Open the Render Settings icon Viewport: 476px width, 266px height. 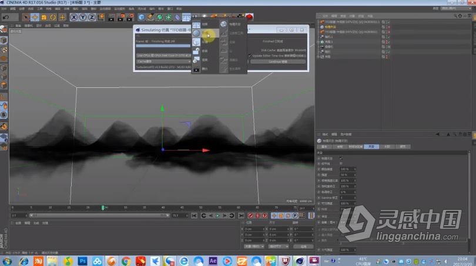(130, 17)
